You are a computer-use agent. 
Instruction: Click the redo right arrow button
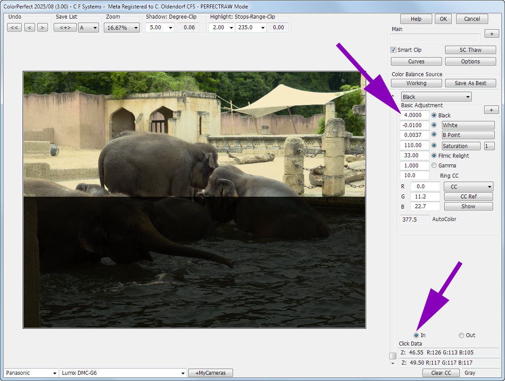point(43,27)
